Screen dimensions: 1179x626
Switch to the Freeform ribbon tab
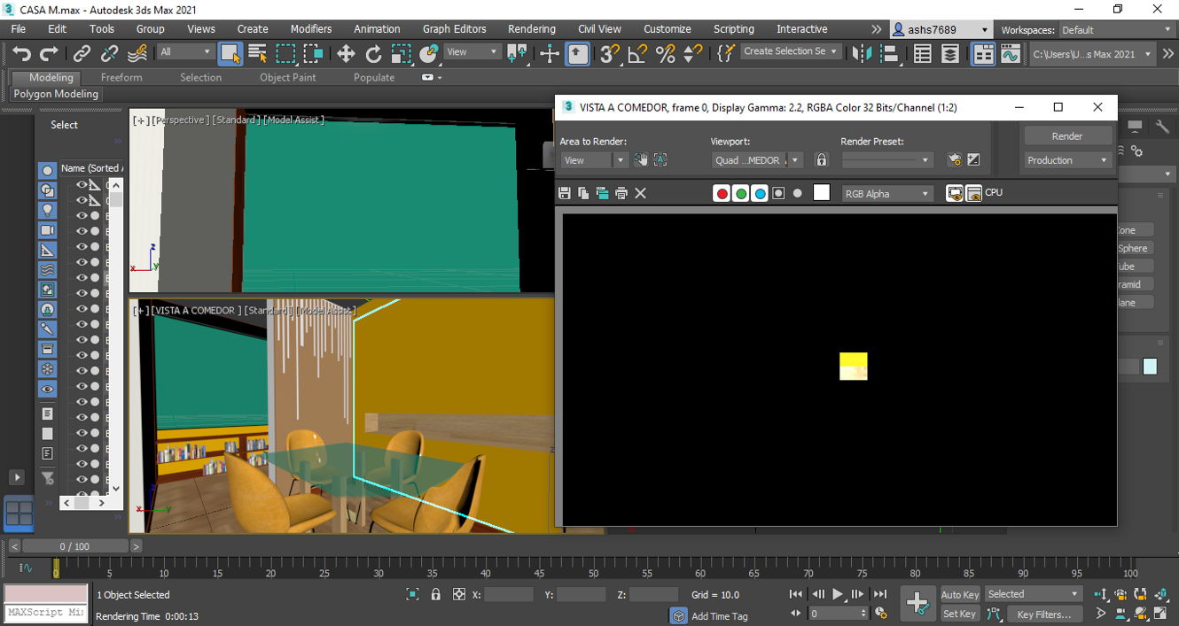(121, 77)
